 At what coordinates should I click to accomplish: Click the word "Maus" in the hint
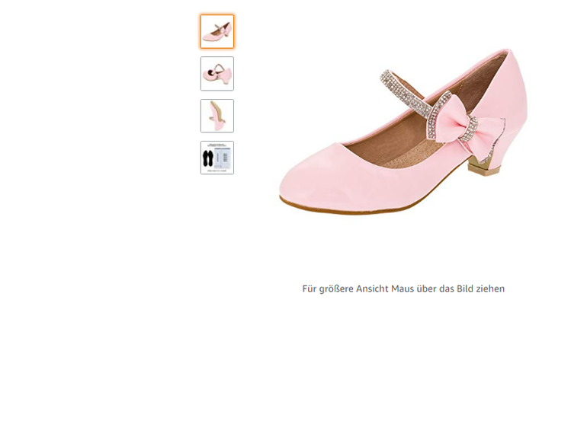(403, 289)
